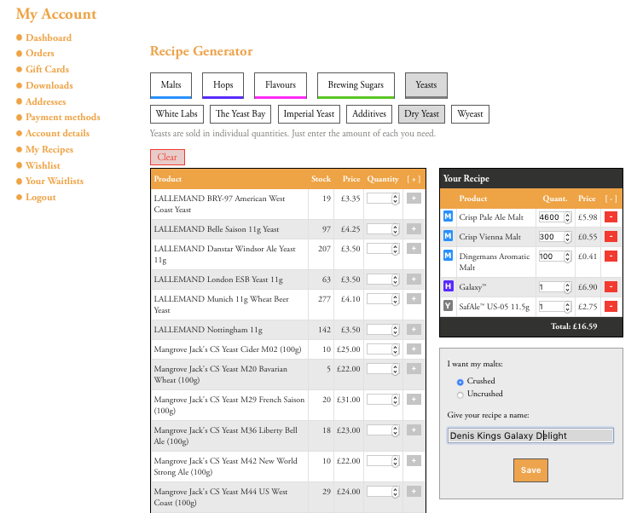The width and height of the screenshot is (637, 513).
Task: Click the red Clear button
Action: tap(167, 158)
